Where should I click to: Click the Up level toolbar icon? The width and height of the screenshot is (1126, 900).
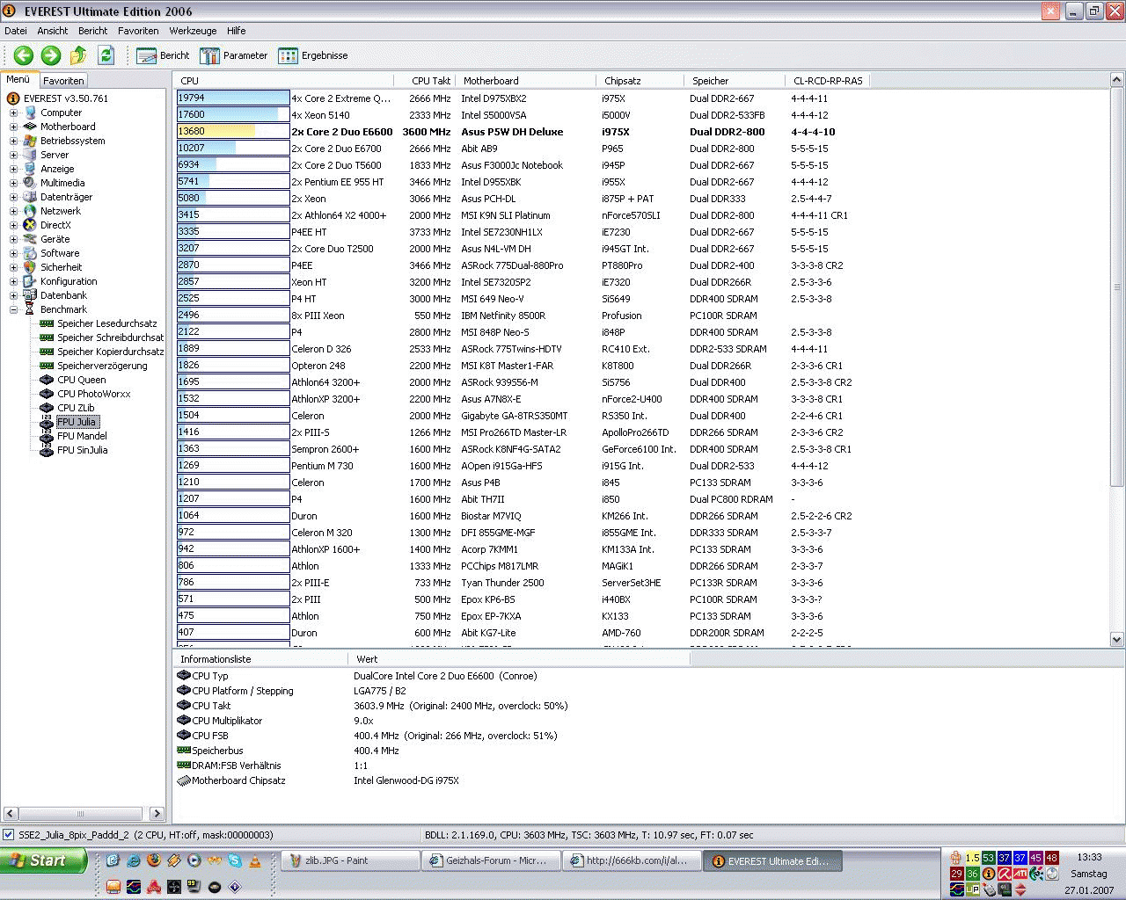(78, 55)
